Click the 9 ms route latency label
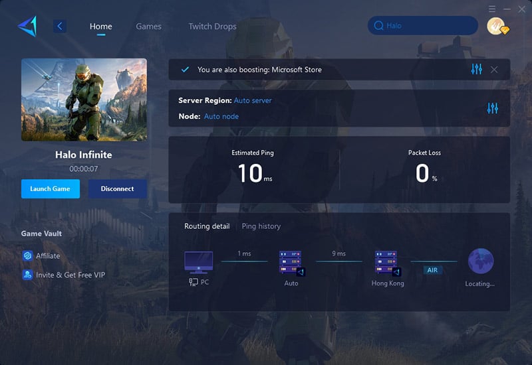532x365 pixels. (338, 254)
